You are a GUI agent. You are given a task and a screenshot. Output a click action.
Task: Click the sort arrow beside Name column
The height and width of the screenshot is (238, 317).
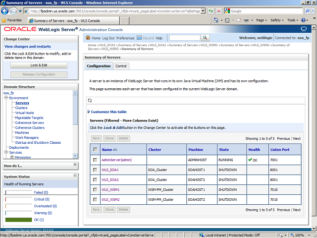tap(116, 149)
